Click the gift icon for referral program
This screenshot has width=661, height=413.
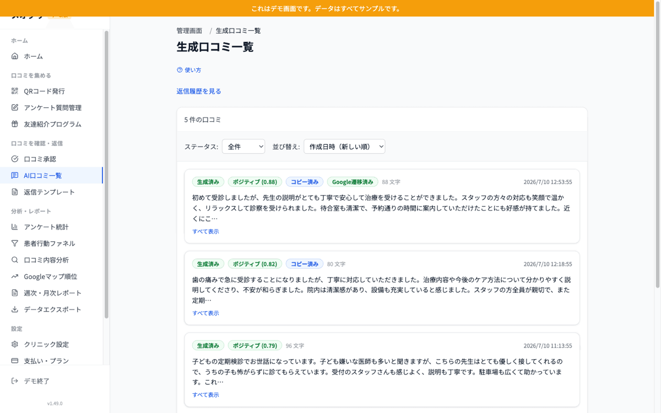pos(15,124)
